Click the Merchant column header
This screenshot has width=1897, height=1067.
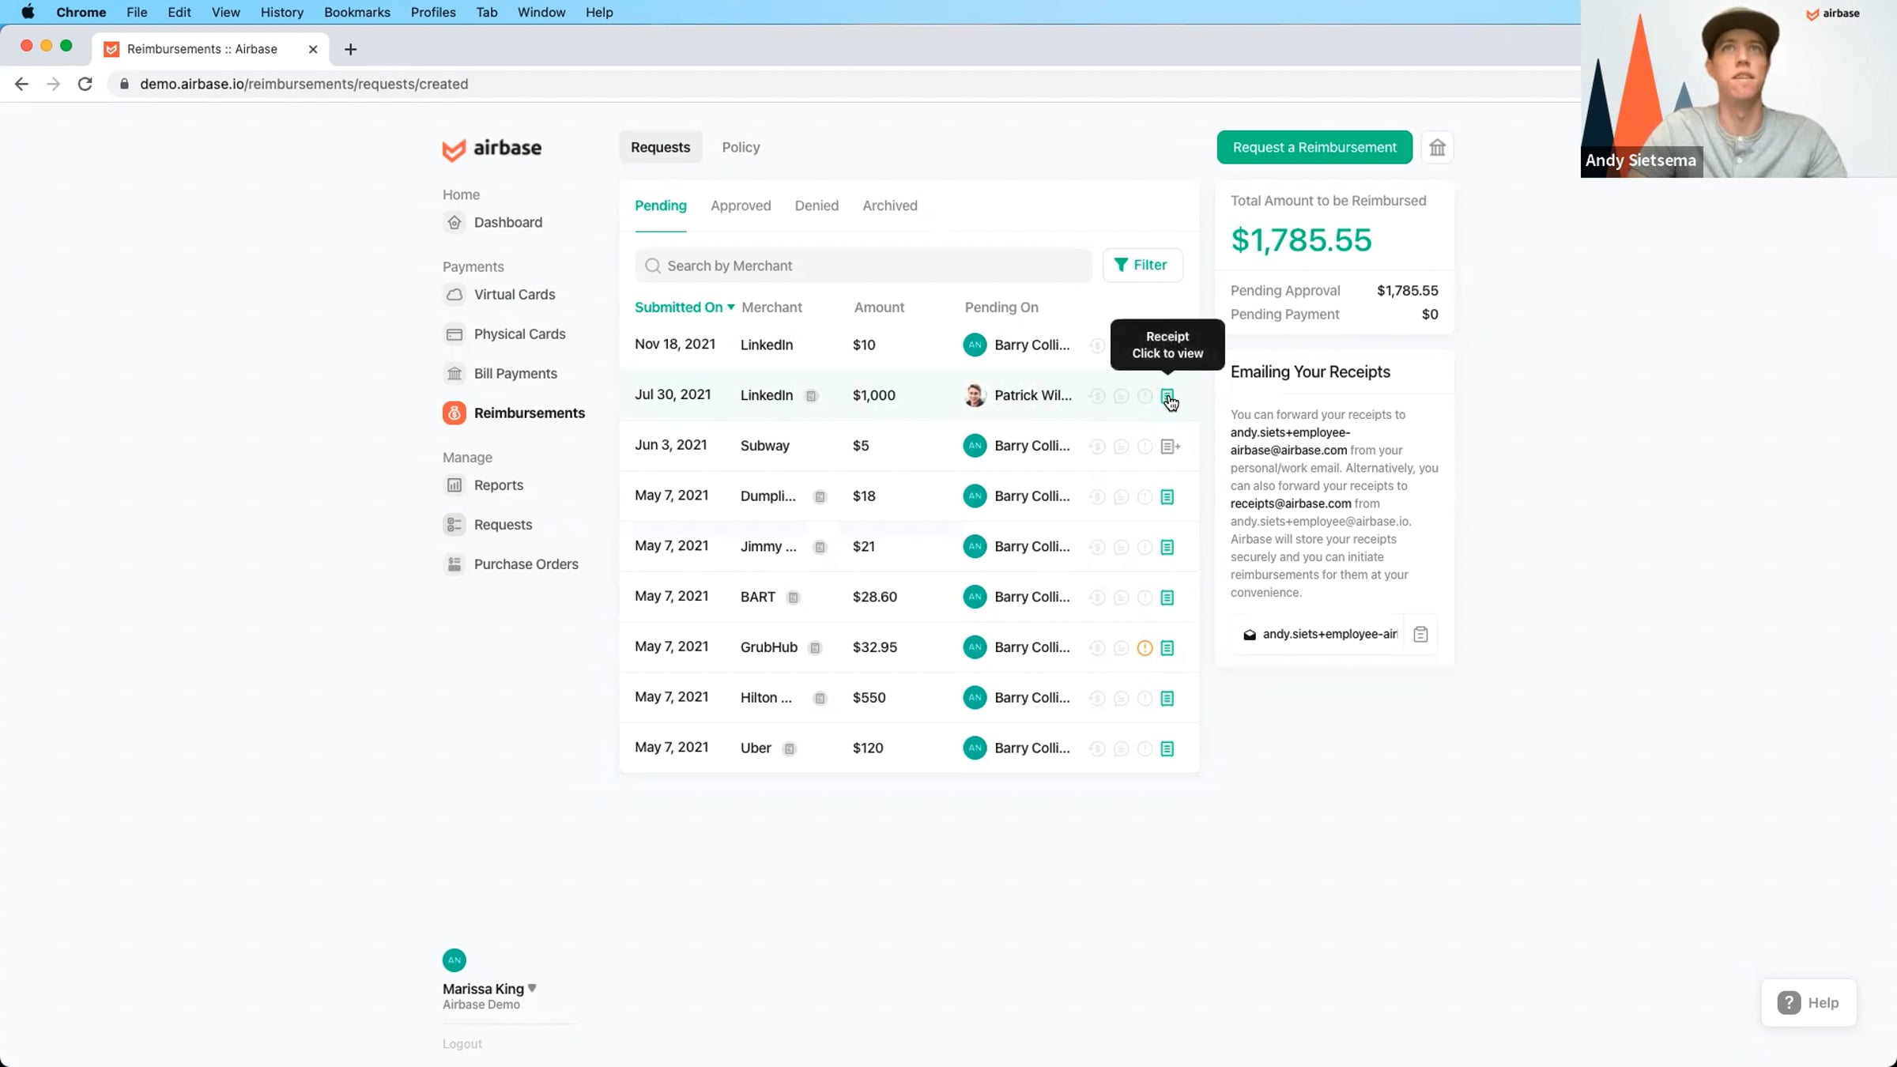click(771, 307)
